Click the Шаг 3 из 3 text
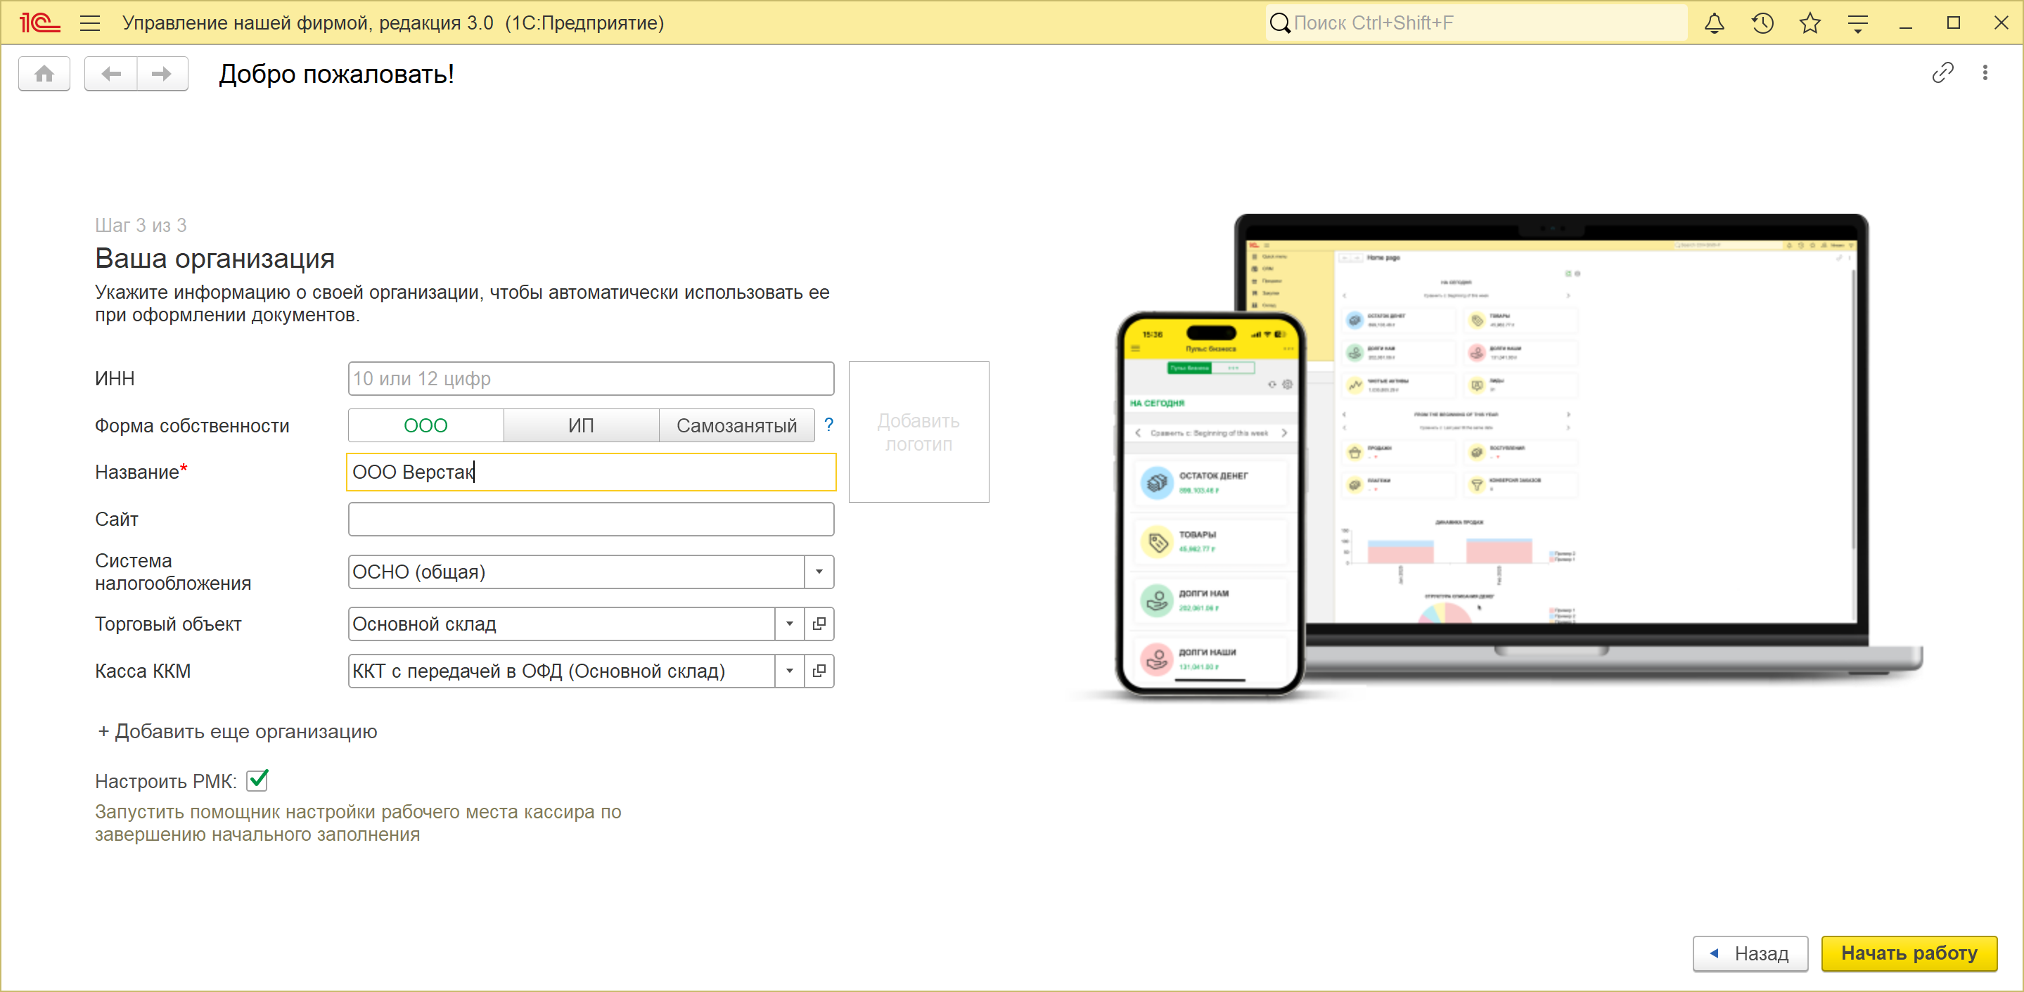 pos(141,226)
